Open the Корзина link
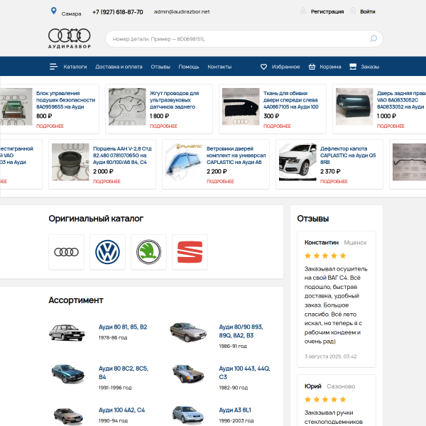 (330, 67)
